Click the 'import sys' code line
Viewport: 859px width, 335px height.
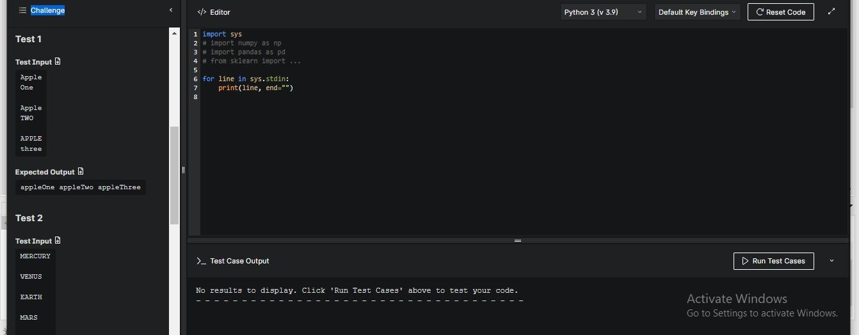coord(222,34)
